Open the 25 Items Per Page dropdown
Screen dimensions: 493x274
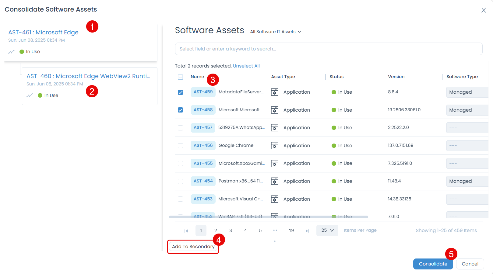point(327,231)
